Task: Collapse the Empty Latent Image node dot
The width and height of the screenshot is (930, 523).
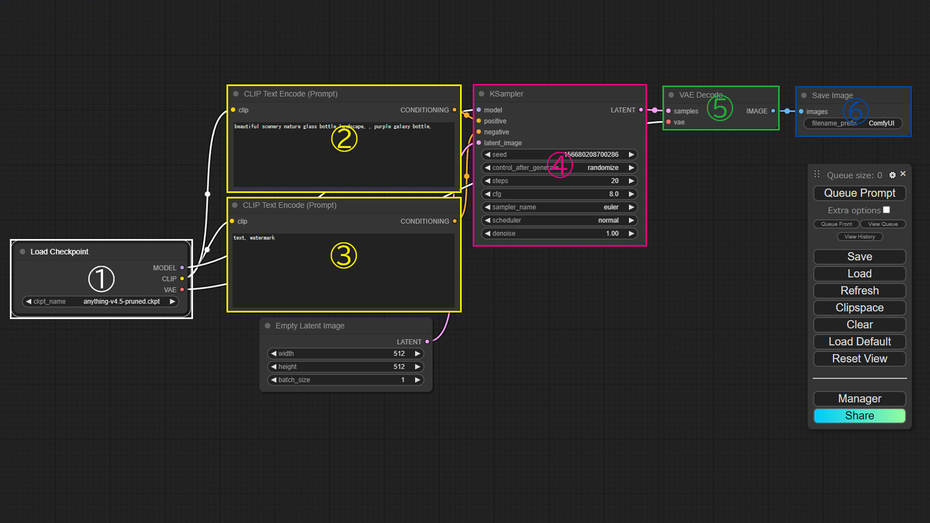Action: 268,325
